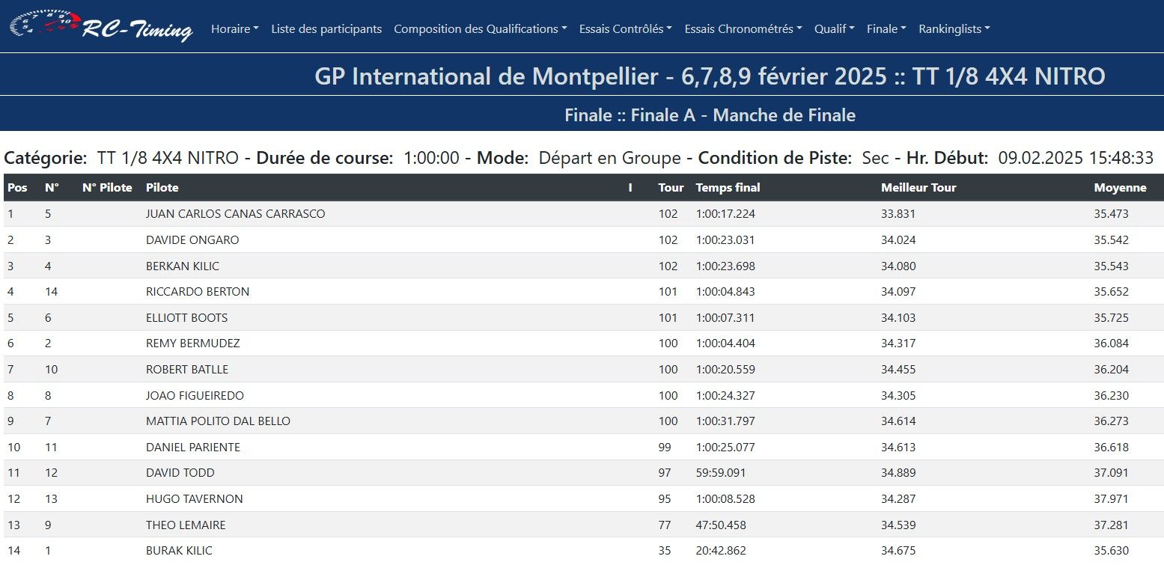This screenshot has height=574, width=1164.
Task: Open Liste des participants page
Action: (326, 29)
